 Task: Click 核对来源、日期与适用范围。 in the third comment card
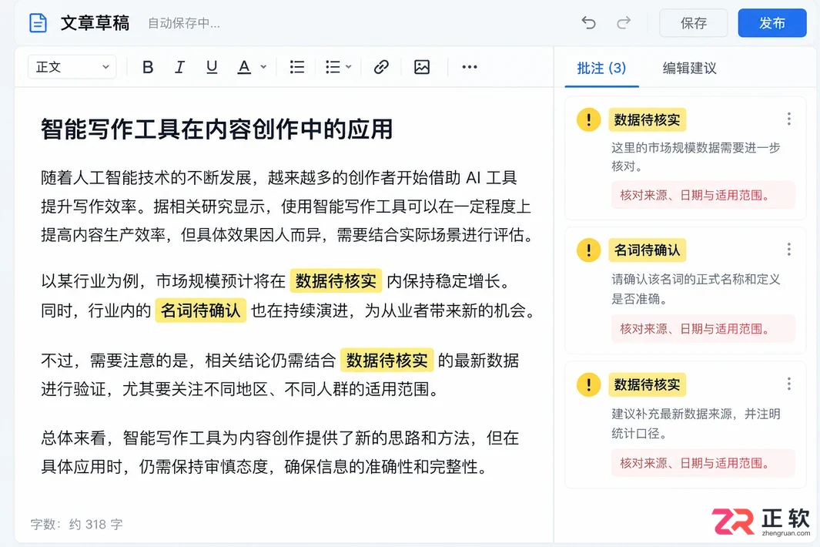(x=703, y=463)
